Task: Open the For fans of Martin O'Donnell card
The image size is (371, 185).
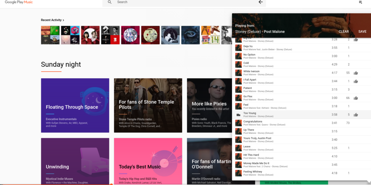Action: 209,161
